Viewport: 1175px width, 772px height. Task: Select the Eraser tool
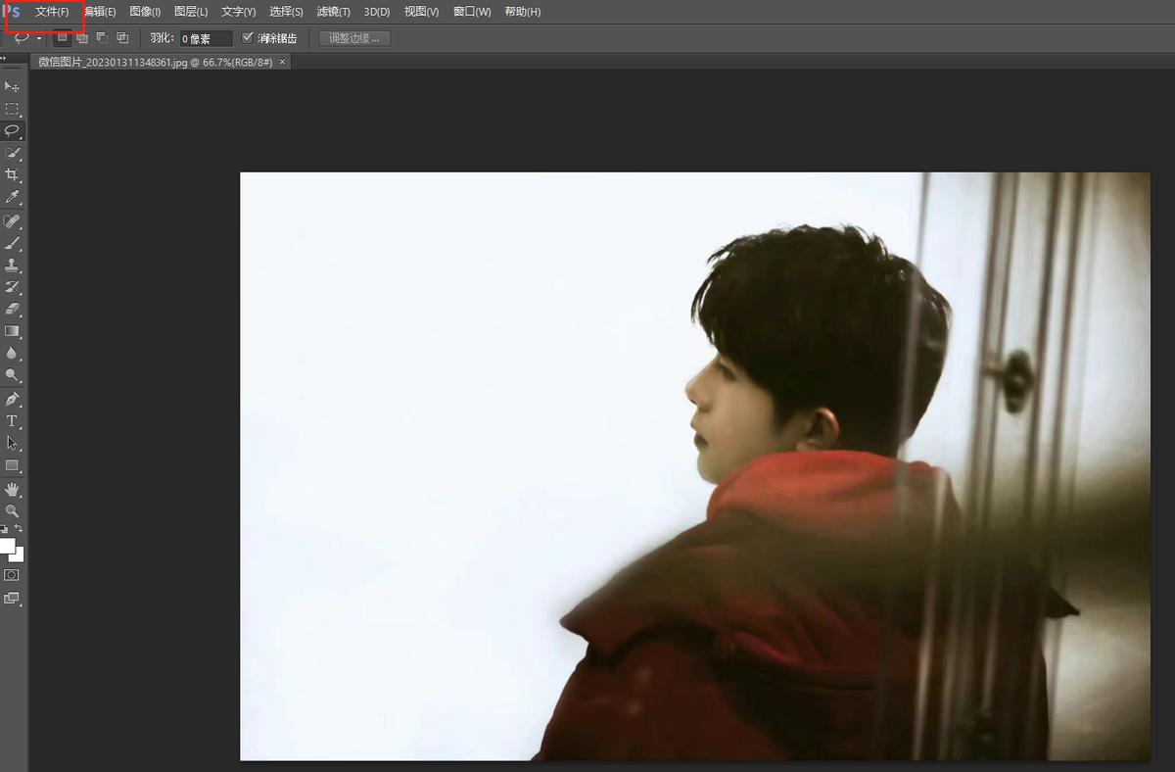point(12,309)
